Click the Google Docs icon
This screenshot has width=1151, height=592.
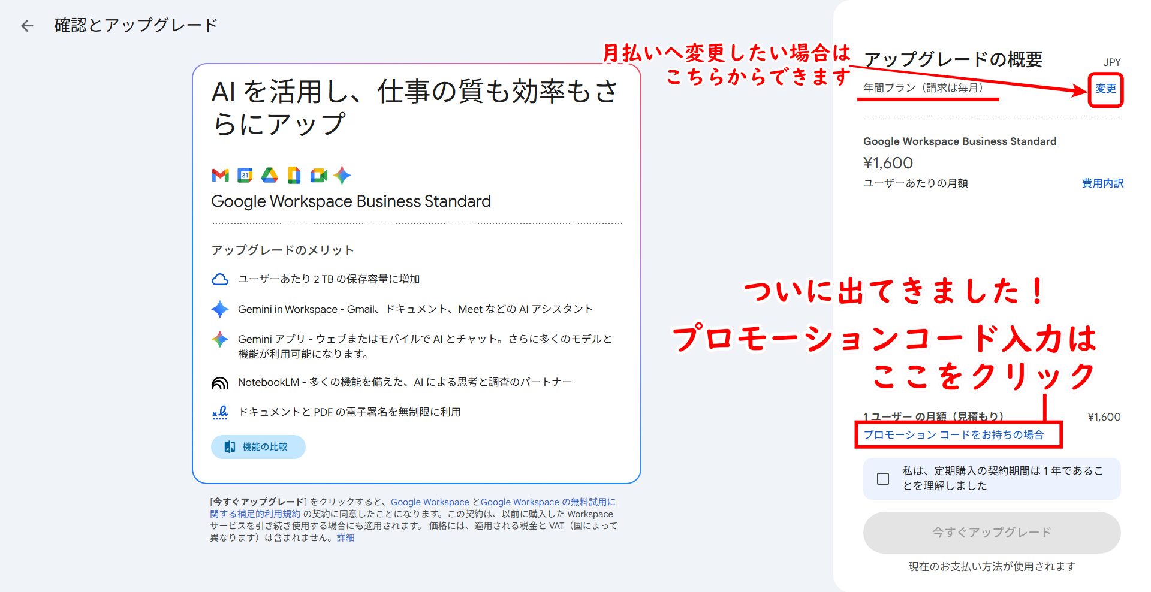pyautogui.click(x=294, y=175)
